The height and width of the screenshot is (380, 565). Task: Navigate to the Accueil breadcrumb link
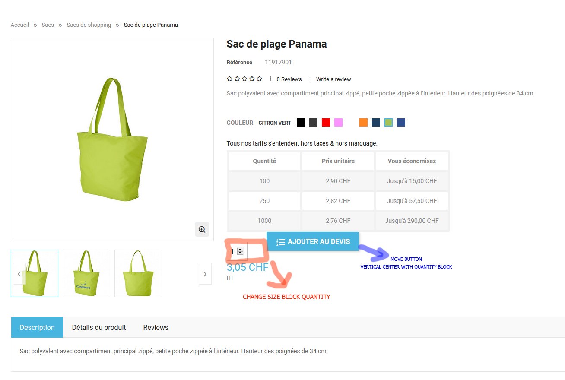pyautogui.click(x=20, y=25)
